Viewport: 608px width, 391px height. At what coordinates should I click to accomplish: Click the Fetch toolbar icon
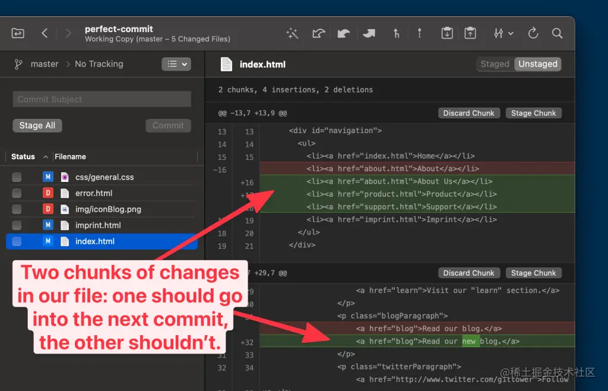tap(318, 33)
